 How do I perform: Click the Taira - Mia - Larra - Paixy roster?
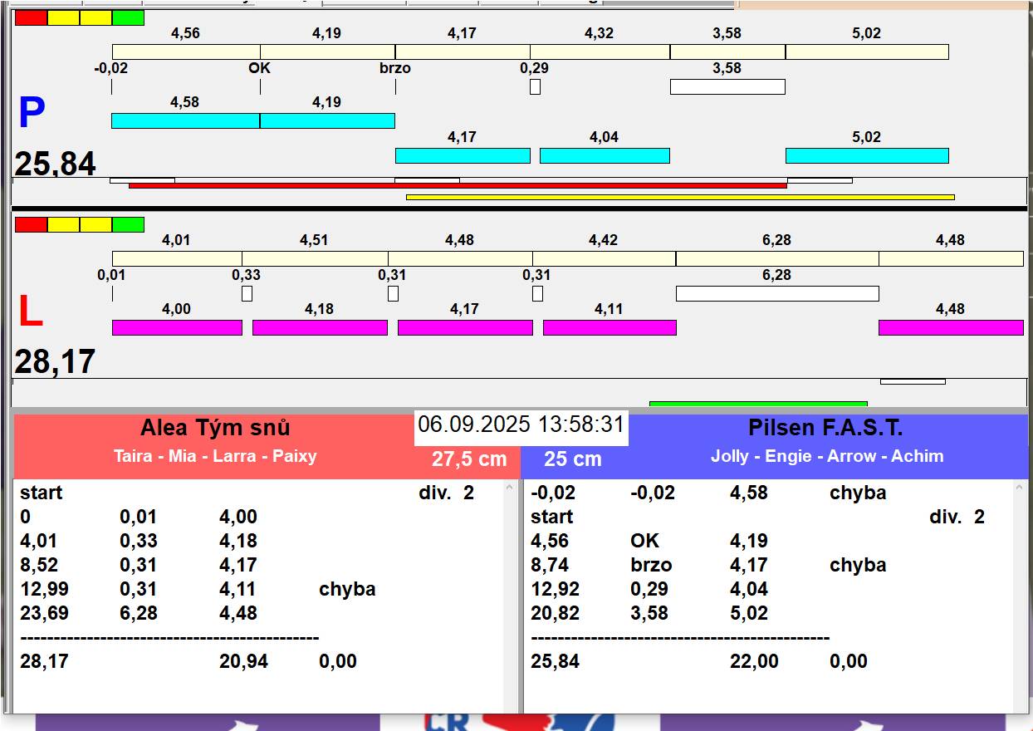215,456
